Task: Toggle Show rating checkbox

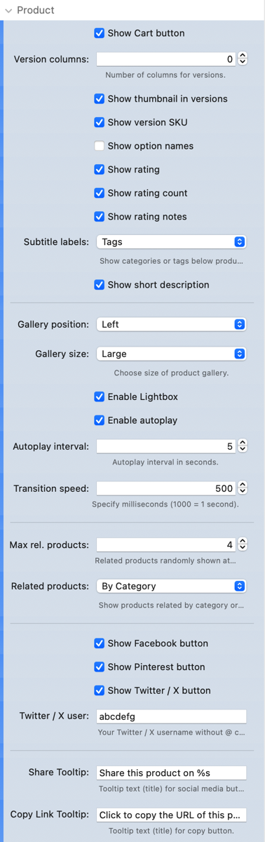Action: [x=100, y=169]
